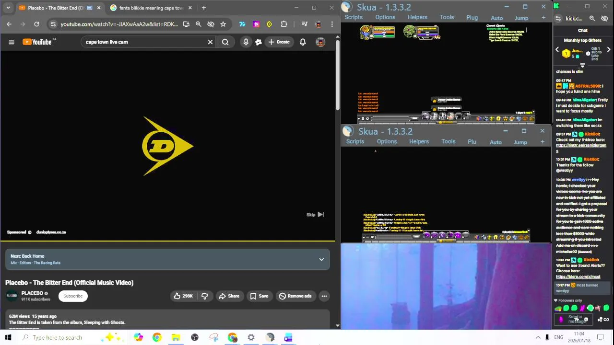Bookmark this page with the star icon
Image resolution: width=614 pixels, height=345 pixels.
[x=223, y=24]
